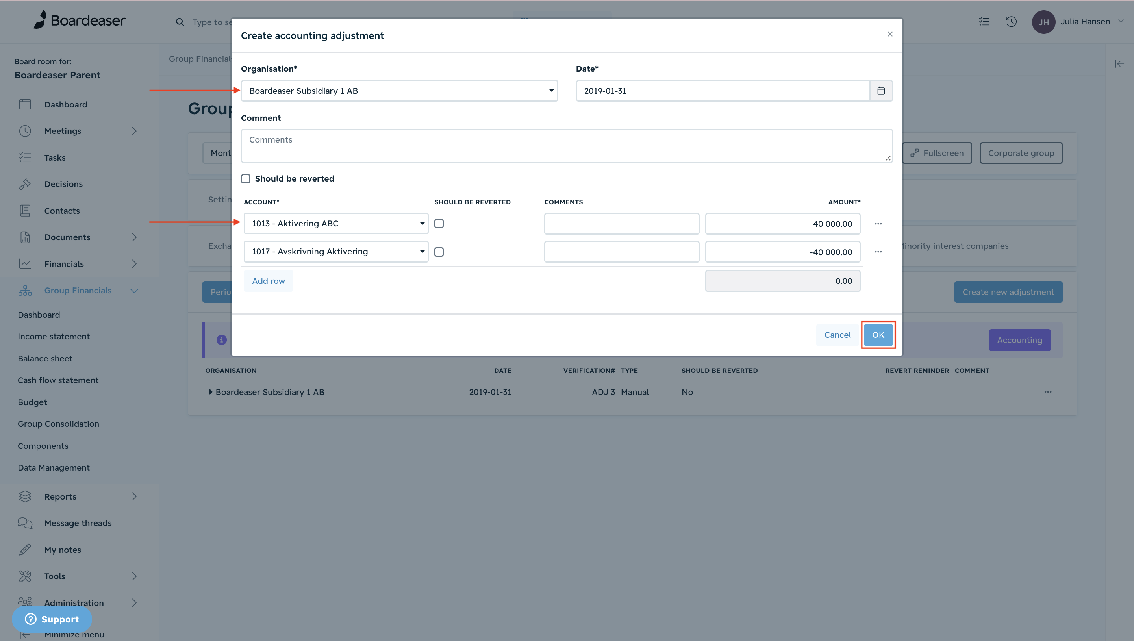The image size is (1134, 641).
Task: Expand the Meetings submenu chevron
Action: click(134, 131)
